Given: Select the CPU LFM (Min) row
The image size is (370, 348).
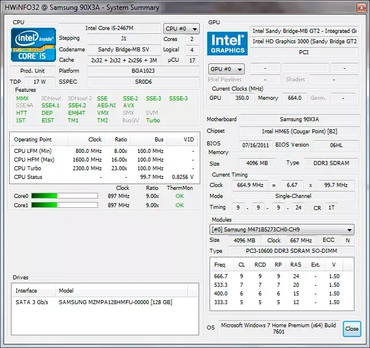Looking at the screenshot, I should coord(105,151).
